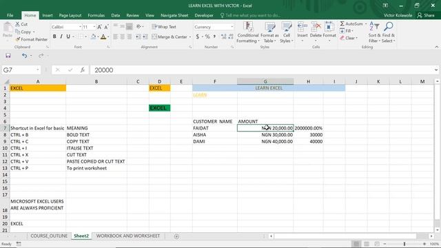The image size is (441, 248).
Task: Click the Delete cells icon
Action: (x=316, y=28)
